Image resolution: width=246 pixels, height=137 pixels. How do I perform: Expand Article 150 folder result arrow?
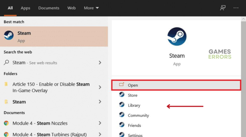(100, 87)
